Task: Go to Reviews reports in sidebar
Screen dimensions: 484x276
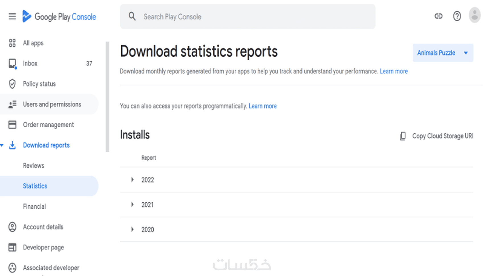Action: tap(34, 166)
